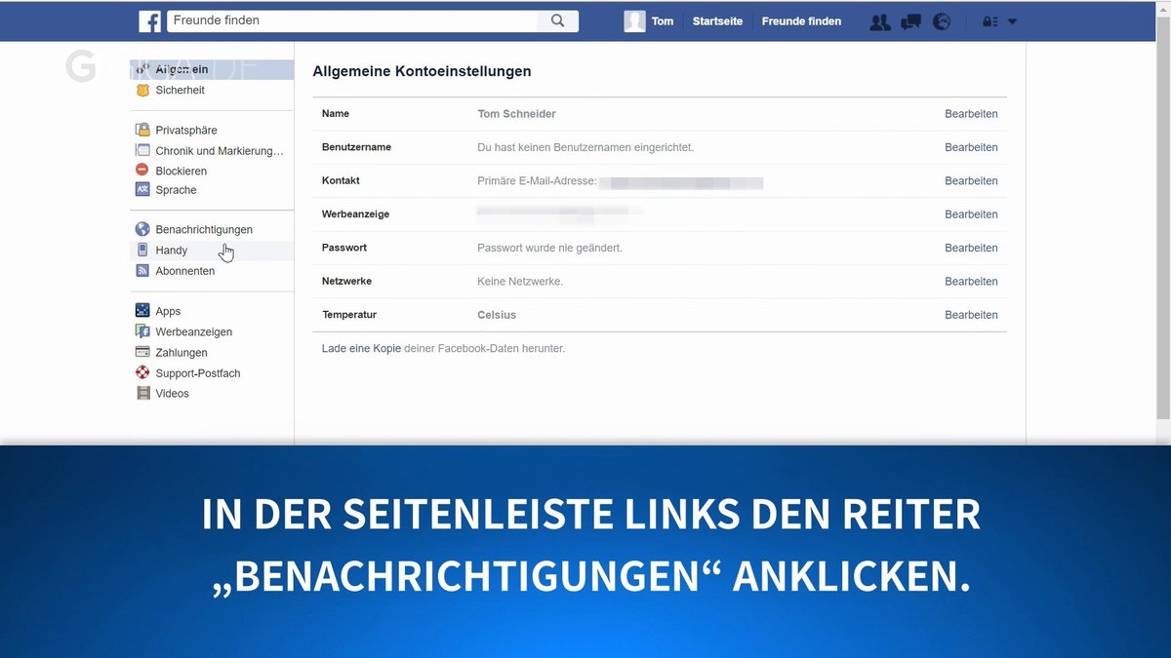Click the Videos sidebar icon
The image size is (1171, 658).
coord(143,393)
